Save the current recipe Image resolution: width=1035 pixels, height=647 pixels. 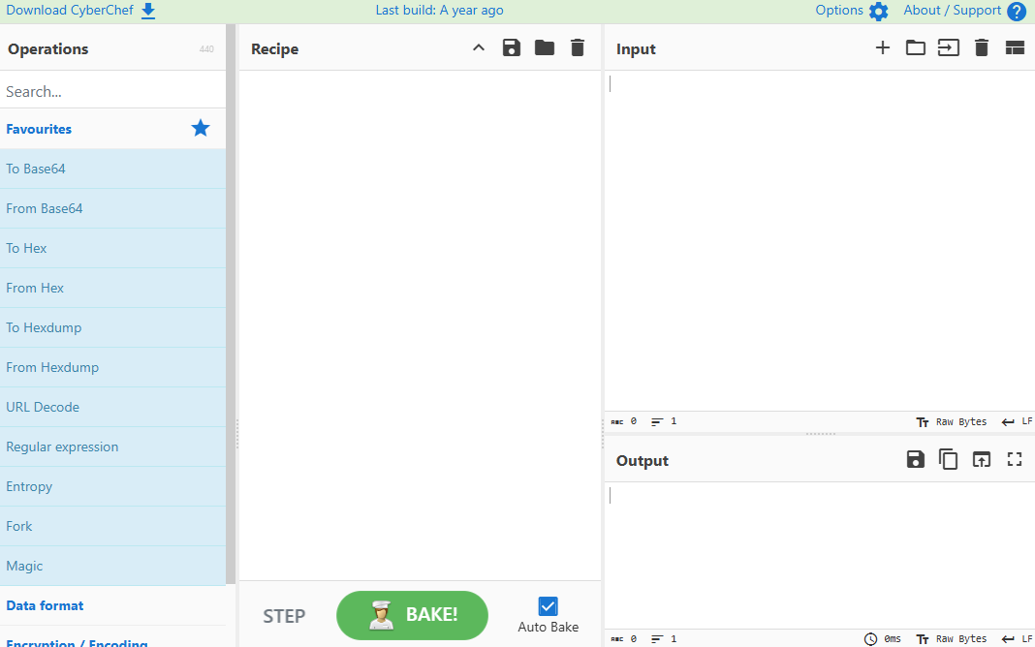(x=512, y=48)
